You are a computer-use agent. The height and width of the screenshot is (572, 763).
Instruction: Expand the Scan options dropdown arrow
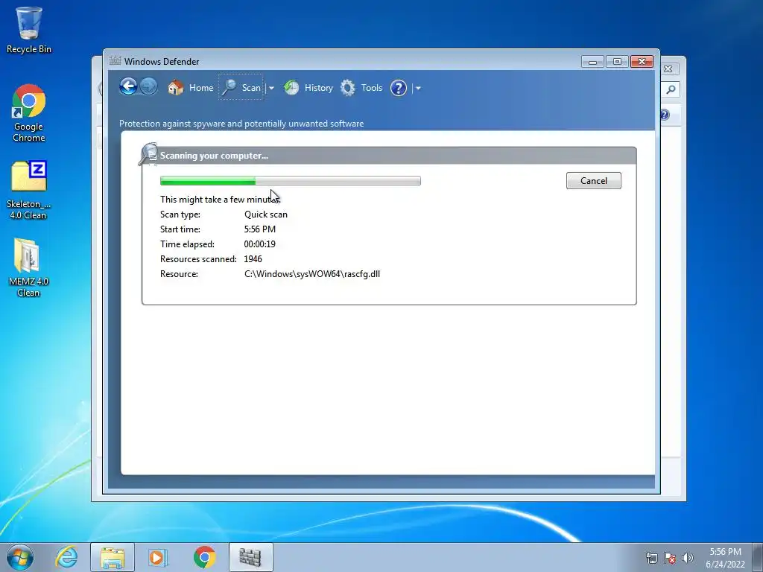[x=271, y=88]
